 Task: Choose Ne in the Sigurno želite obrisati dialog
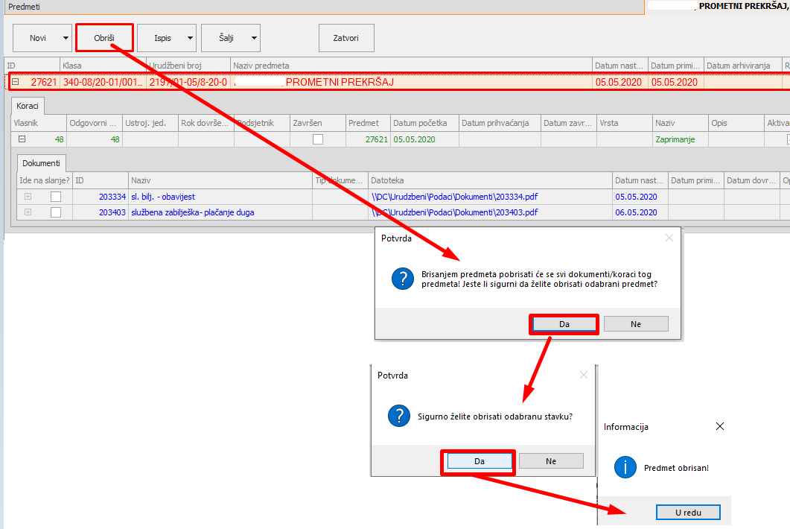pos(551,461)
